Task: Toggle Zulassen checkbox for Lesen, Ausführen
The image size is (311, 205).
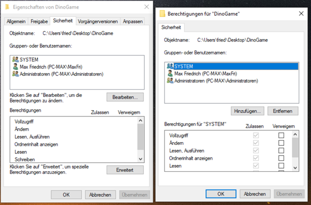Action: click(x=256, y=151)
